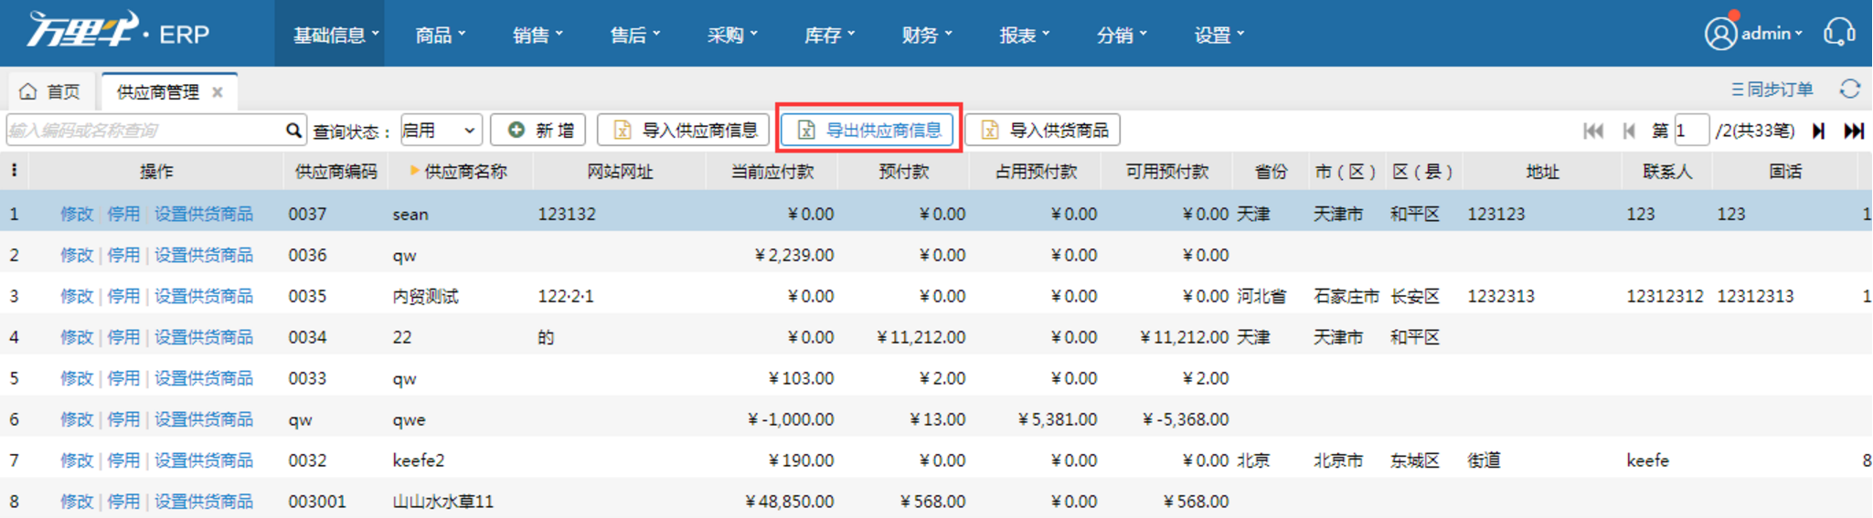Click the 供应商编码 column header
This screenshot has width=1873, height=518.
(336, 171)
